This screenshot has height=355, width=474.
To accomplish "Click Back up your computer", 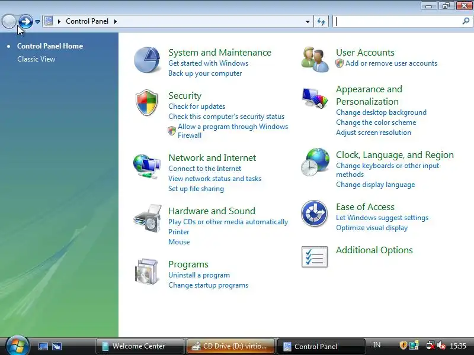I will (x=205, y=73).
